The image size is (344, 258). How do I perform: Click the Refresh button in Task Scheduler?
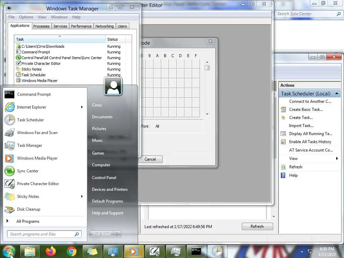coord(257,226)
